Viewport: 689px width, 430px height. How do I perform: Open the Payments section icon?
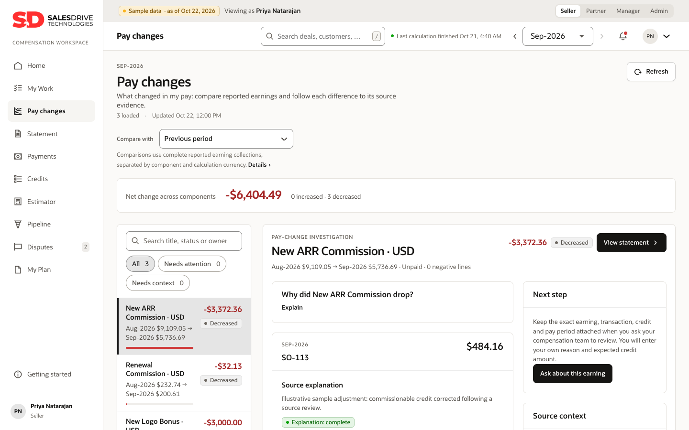(x=18, y=156)
